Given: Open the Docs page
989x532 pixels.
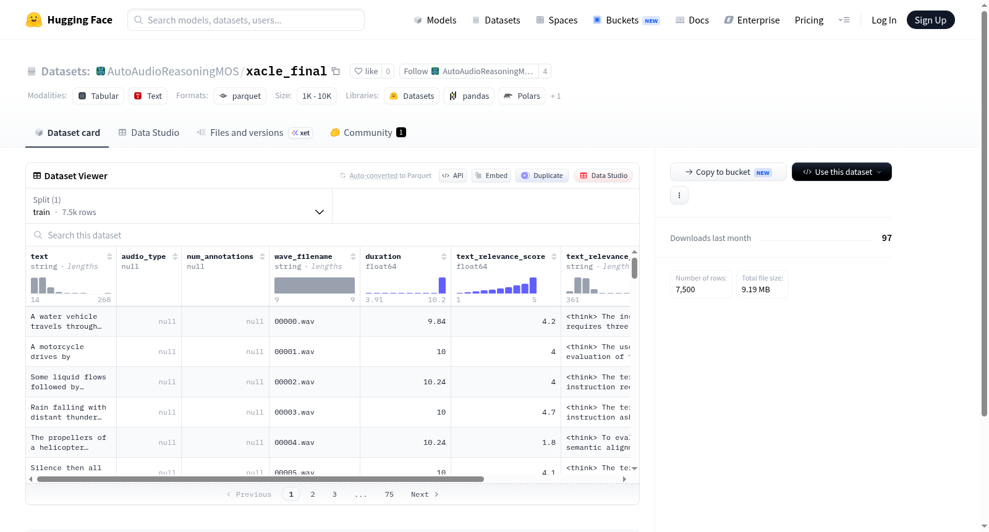Looking at the screenshot, I should coord(692,20).
